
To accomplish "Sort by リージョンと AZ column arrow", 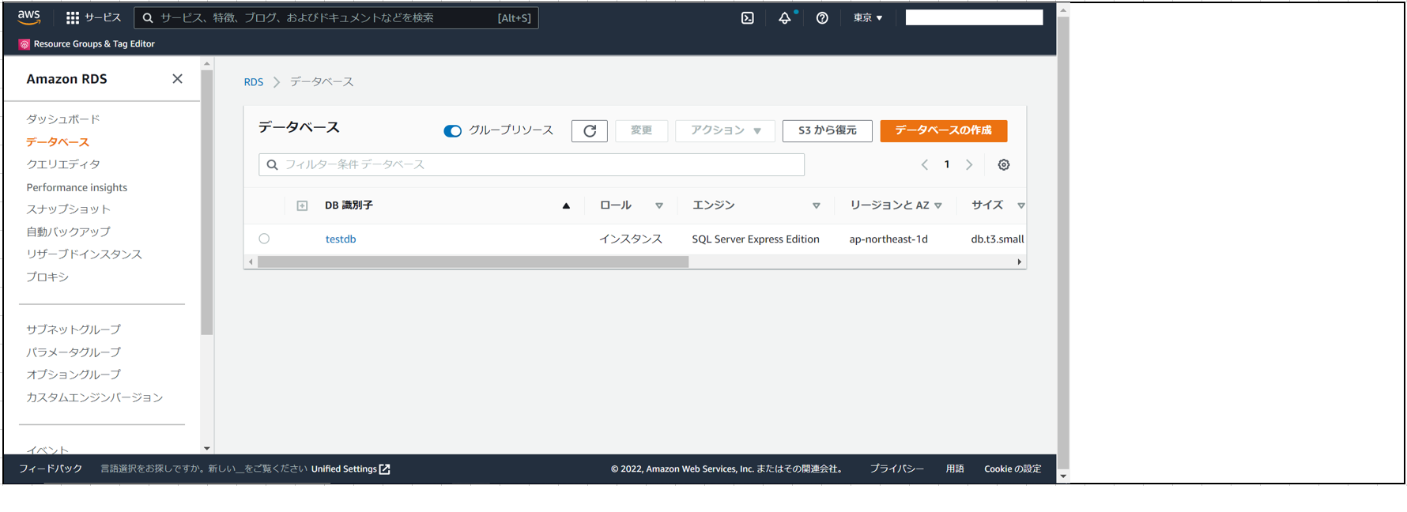I will (938, 205).
